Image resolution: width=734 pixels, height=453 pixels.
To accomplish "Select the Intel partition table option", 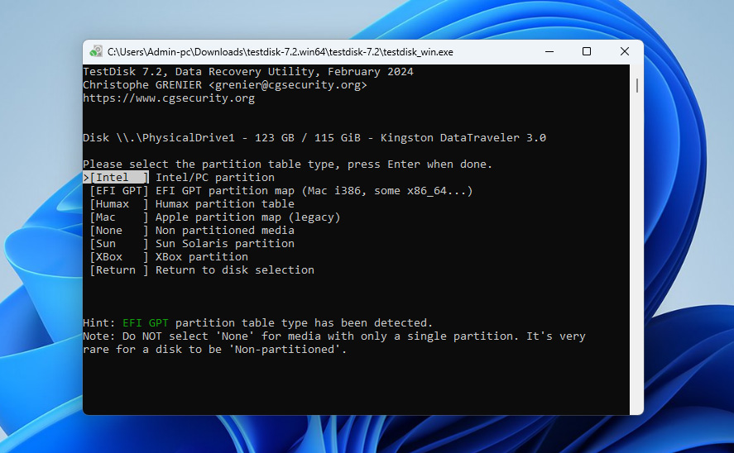I will pos(119,178).
